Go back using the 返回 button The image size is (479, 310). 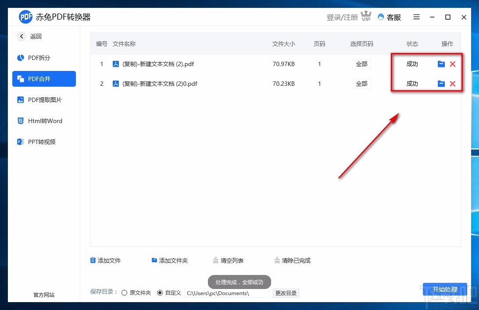pyautogui.click(x=29, y=36)
